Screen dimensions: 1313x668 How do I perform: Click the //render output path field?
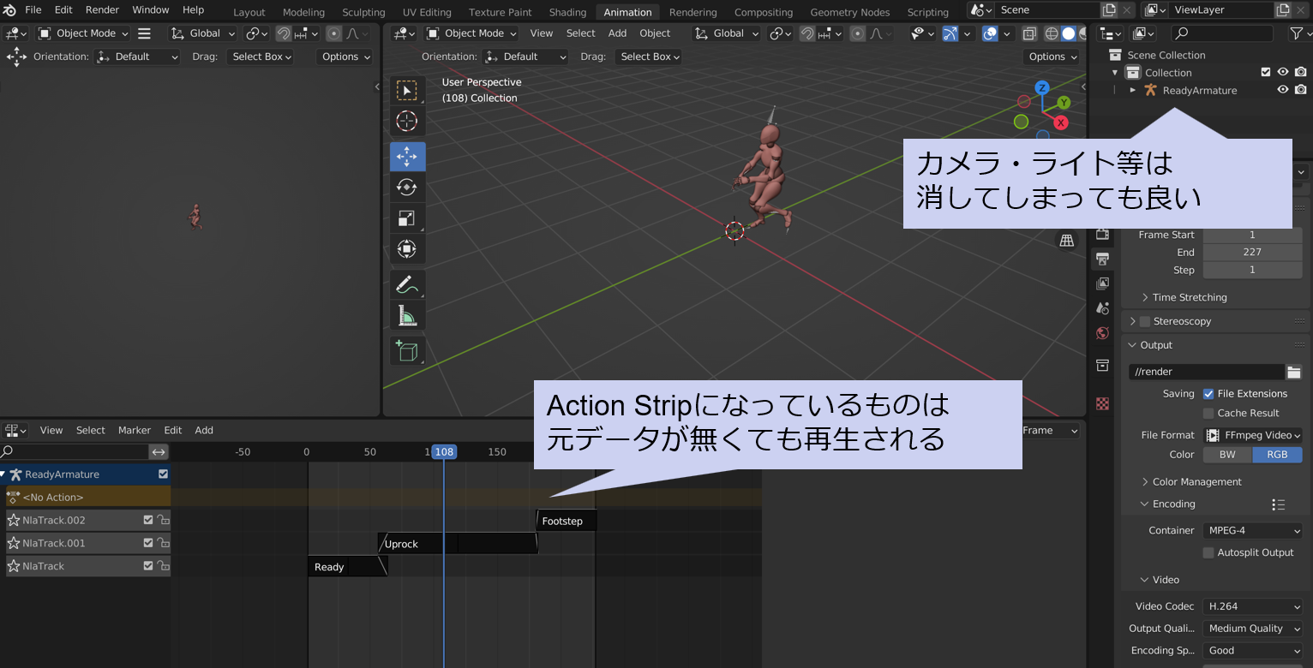(1207, 372)
